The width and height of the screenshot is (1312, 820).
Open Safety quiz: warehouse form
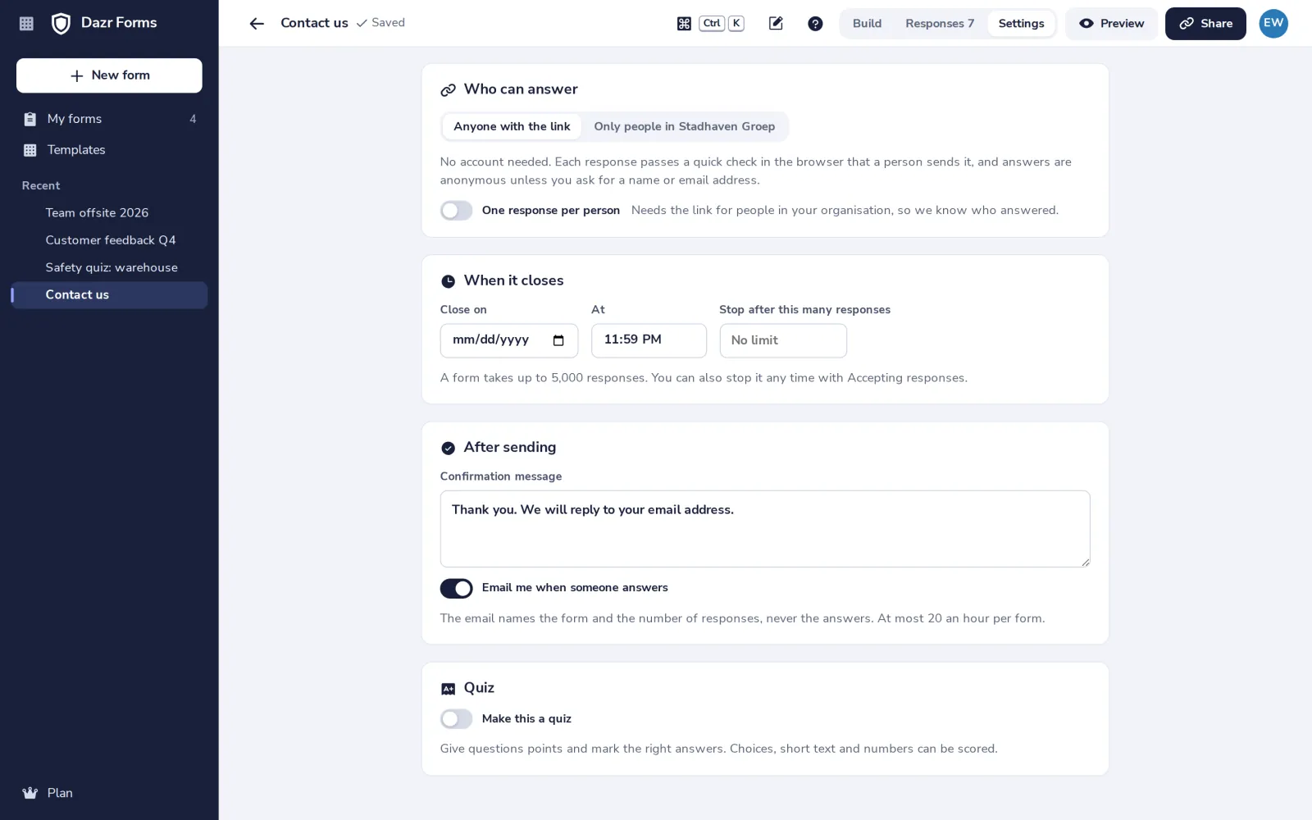(109, 268)
